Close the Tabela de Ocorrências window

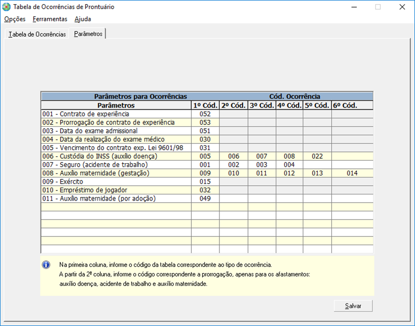pos(402,7)
